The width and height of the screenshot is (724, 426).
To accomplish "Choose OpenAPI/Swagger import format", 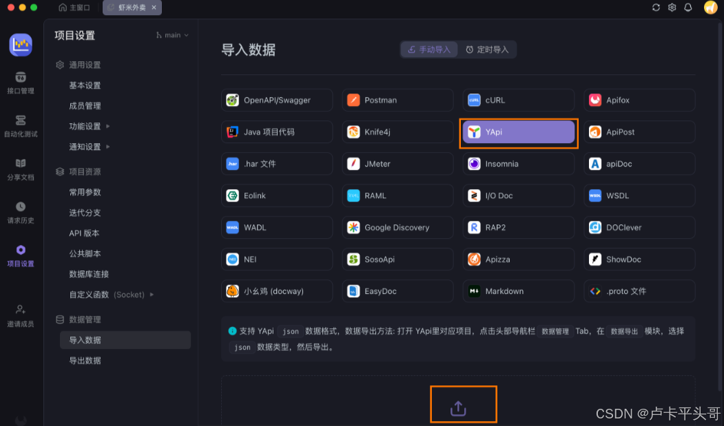I will pyautogui.click(x=277, y=100).
